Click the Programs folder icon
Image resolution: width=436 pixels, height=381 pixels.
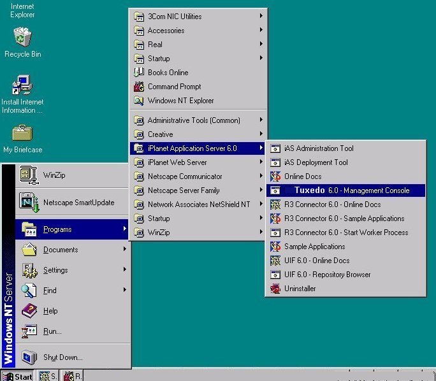(x=29, y=229)
